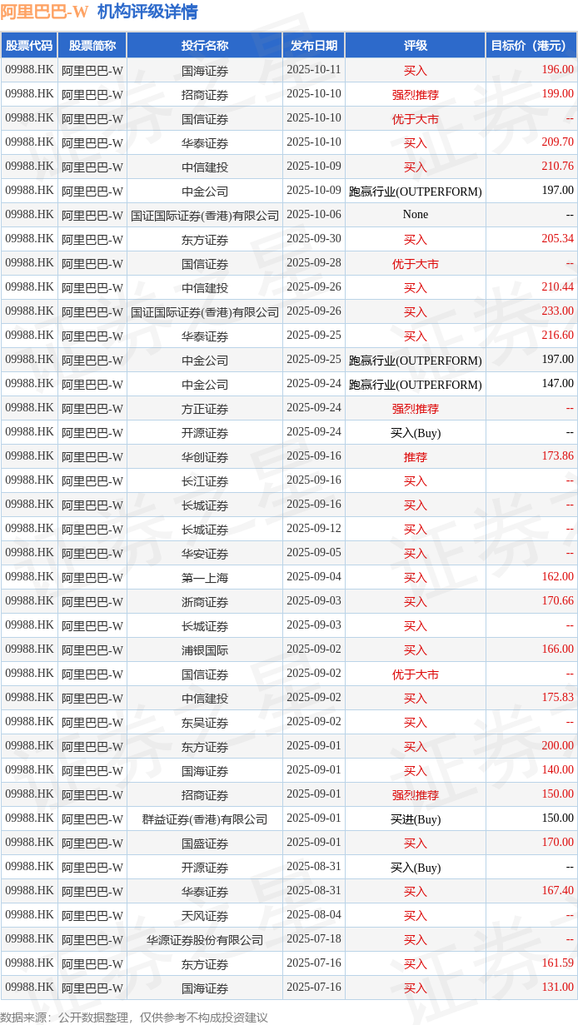Select target price 167.40
The image size is (578, 1025).
[557, 891]
